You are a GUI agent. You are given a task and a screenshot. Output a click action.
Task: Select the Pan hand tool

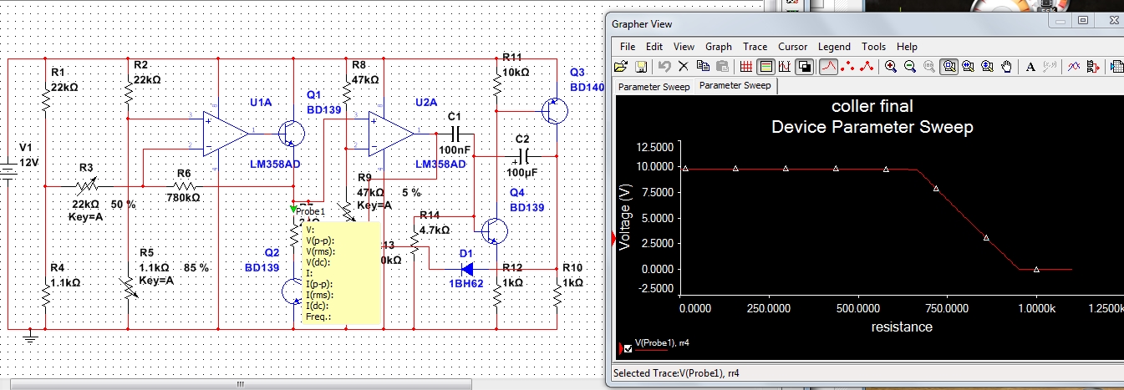1007,67
